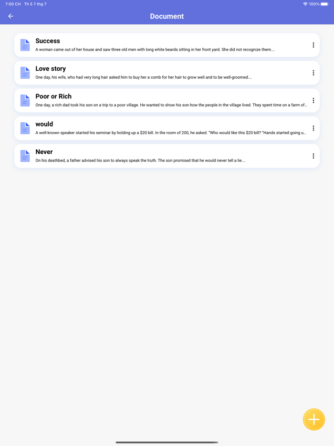This screenshot has height=446, width=334.
Task: Click the file icon next to Never
Action: tap(25, 156)
